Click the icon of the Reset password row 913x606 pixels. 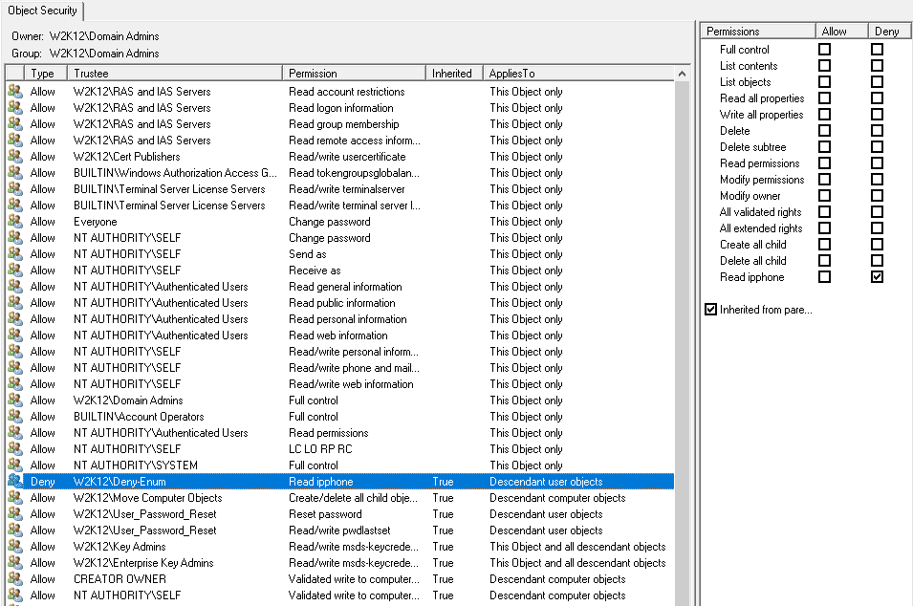point(15,514)
